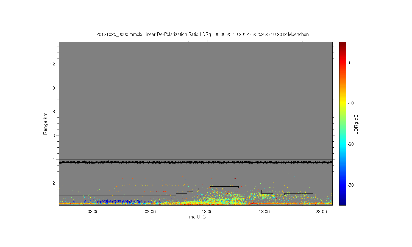
Task: Click the -20 dB colorbar tick label
Action: point(350,144)
